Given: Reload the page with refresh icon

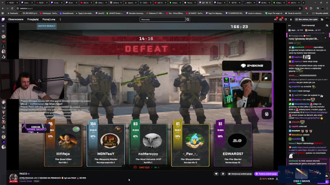Looking at the screenshot, I should [x=12, y=8].
